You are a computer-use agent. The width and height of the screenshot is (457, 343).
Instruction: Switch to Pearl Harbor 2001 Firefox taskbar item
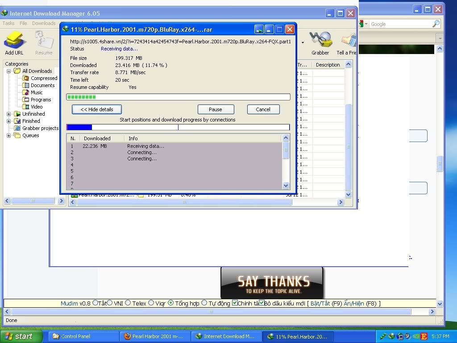point(155,336)
